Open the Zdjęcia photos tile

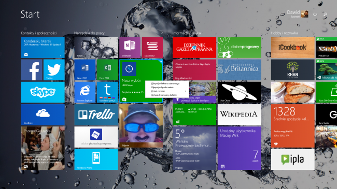(x=141, y=126)
